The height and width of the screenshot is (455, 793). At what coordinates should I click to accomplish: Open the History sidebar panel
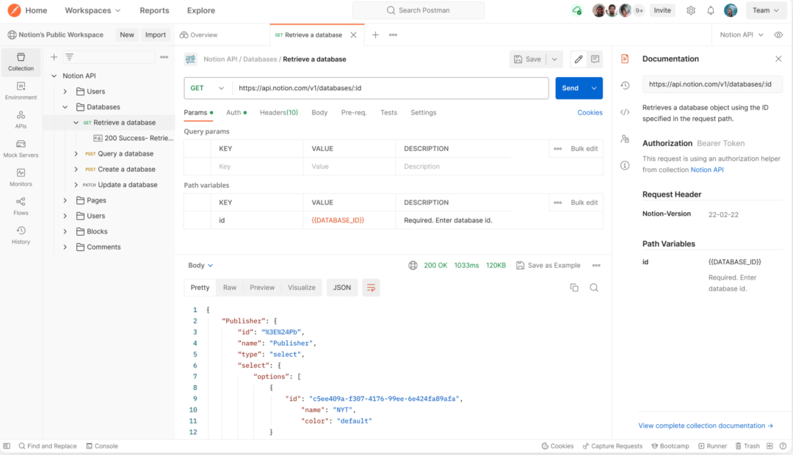(x=21, y=235)
